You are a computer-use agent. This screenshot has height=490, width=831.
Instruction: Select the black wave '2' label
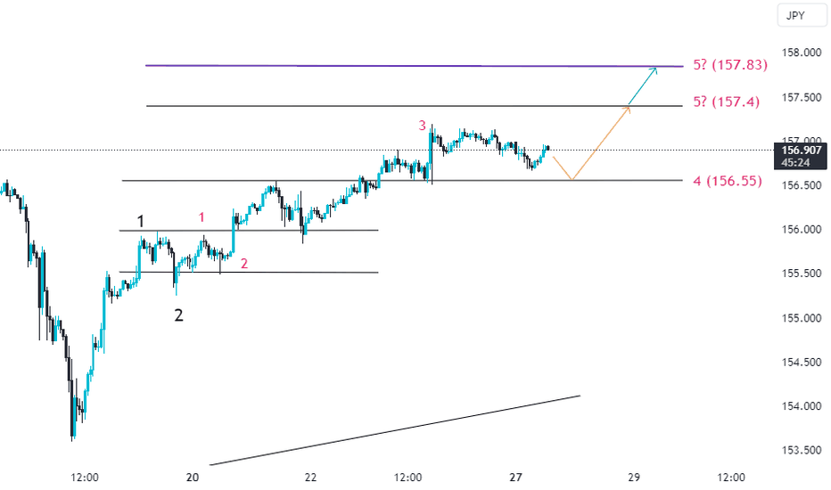pos(178,315)
